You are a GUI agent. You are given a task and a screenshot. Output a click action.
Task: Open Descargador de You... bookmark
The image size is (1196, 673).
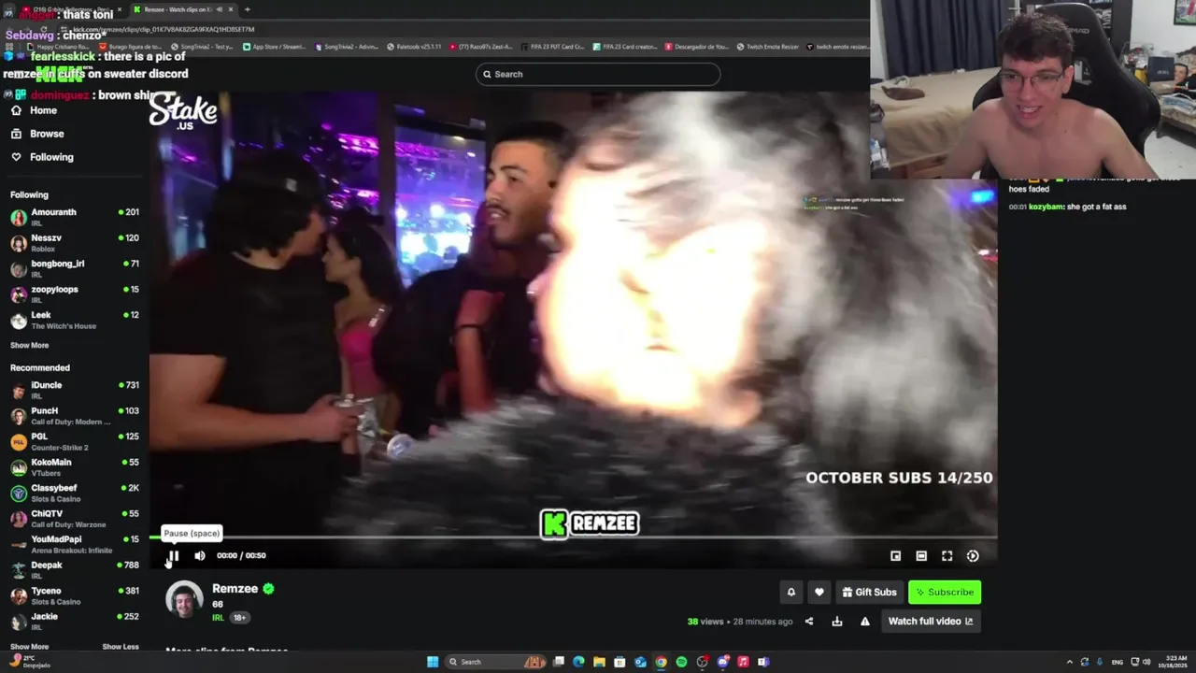(x=697, y=46)
